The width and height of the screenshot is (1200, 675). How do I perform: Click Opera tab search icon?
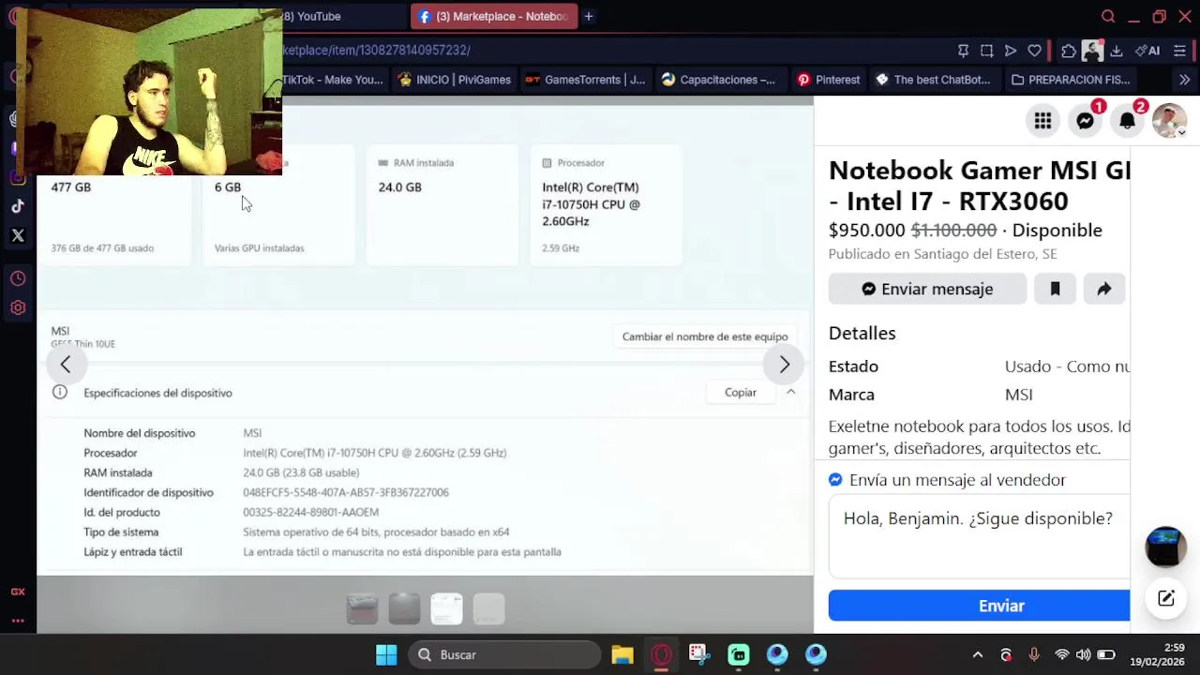[x=1108, y=16]
